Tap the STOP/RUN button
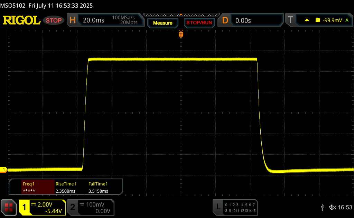 pyautogui.click(x=199, y=23)
